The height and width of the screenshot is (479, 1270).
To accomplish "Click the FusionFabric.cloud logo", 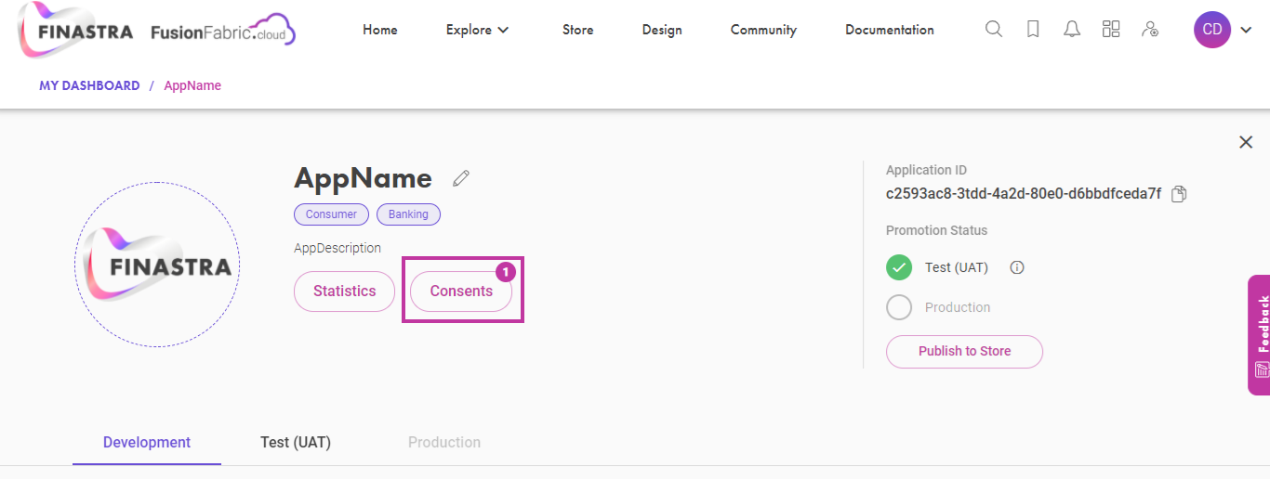I will pyautogui.click(x=223, y=32).
